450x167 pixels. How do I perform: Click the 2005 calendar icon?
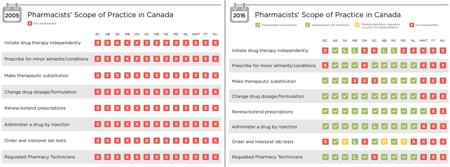(12, 14)
